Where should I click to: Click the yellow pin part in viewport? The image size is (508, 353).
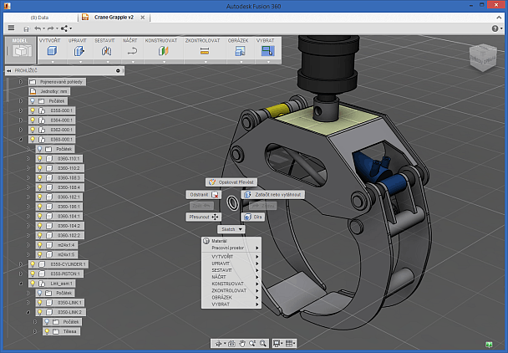(x=276, y=110)
